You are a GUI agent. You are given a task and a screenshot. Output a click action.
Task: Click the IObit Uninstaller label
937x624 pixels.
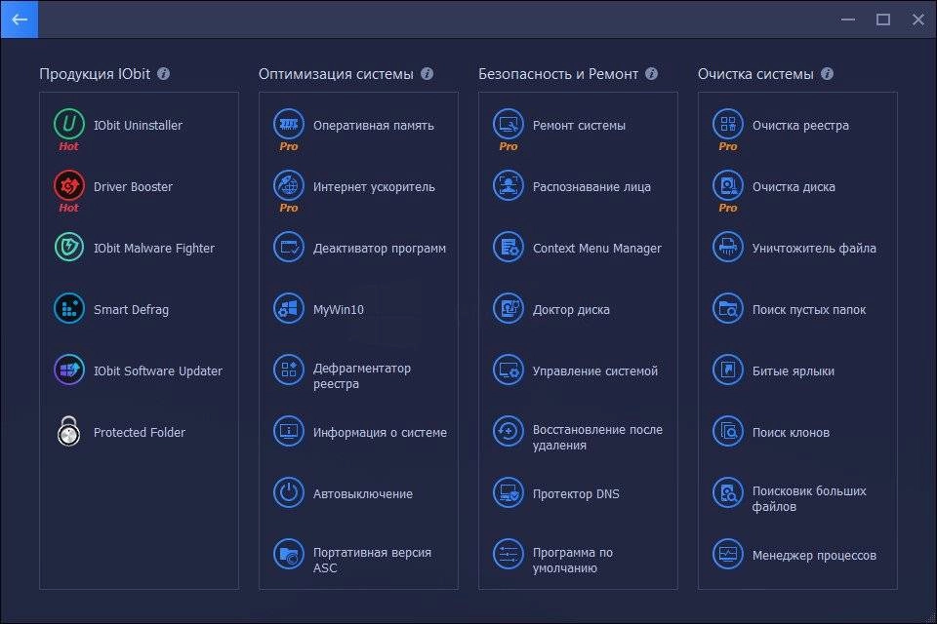coord(138,126)
